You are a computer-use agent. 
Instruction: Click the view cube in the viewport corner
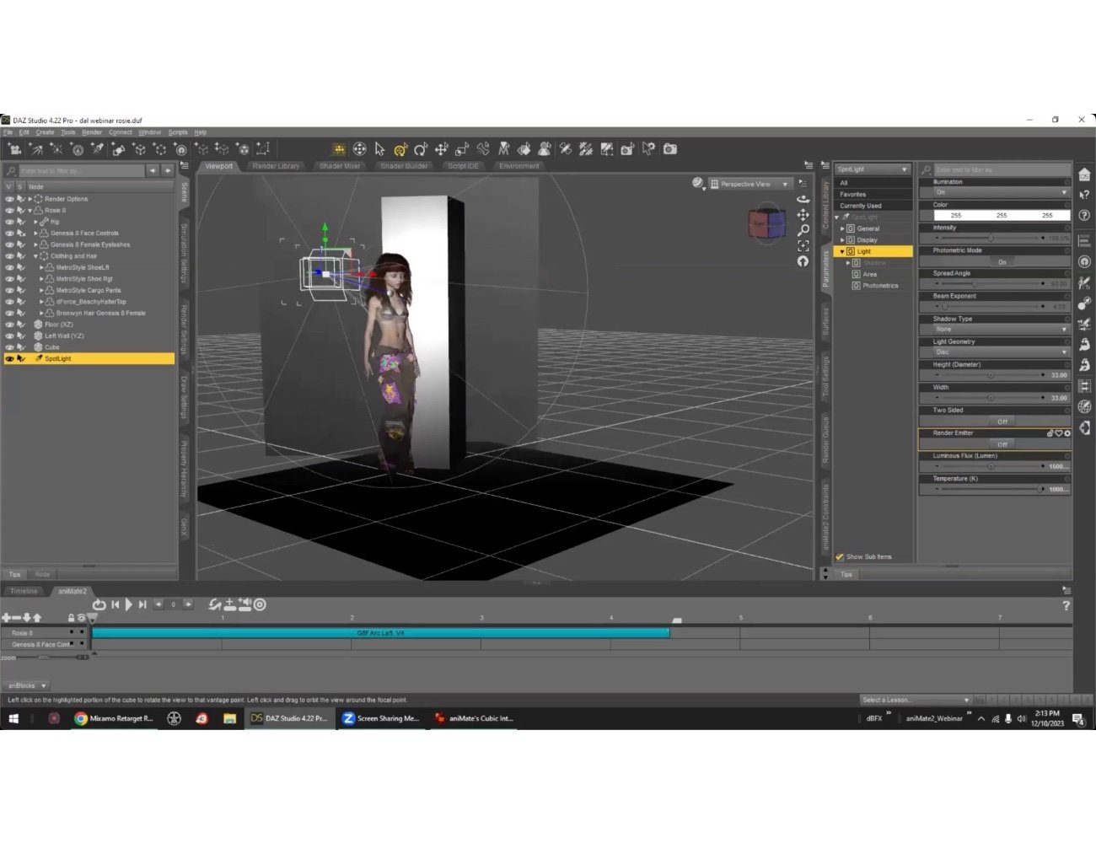point(767,224)
